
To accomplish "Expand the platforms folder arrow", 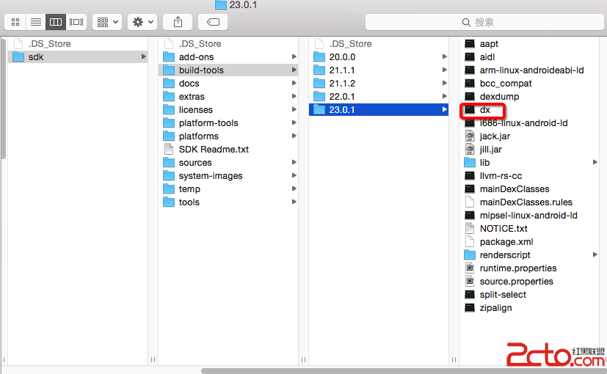I will (294, 136).
